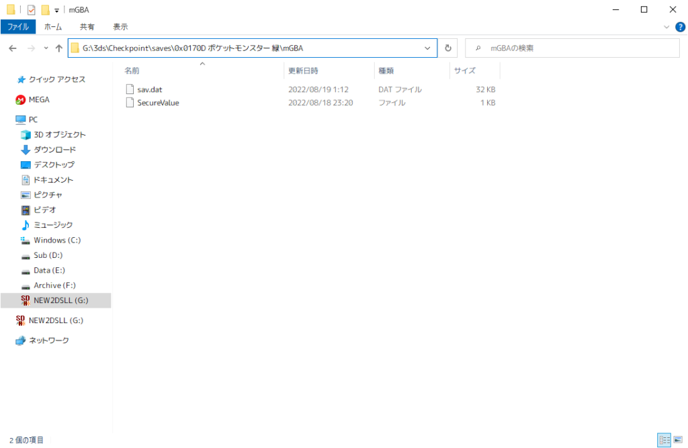Open Explorer help via question mark
688x448 pixels.
[680, 28]
